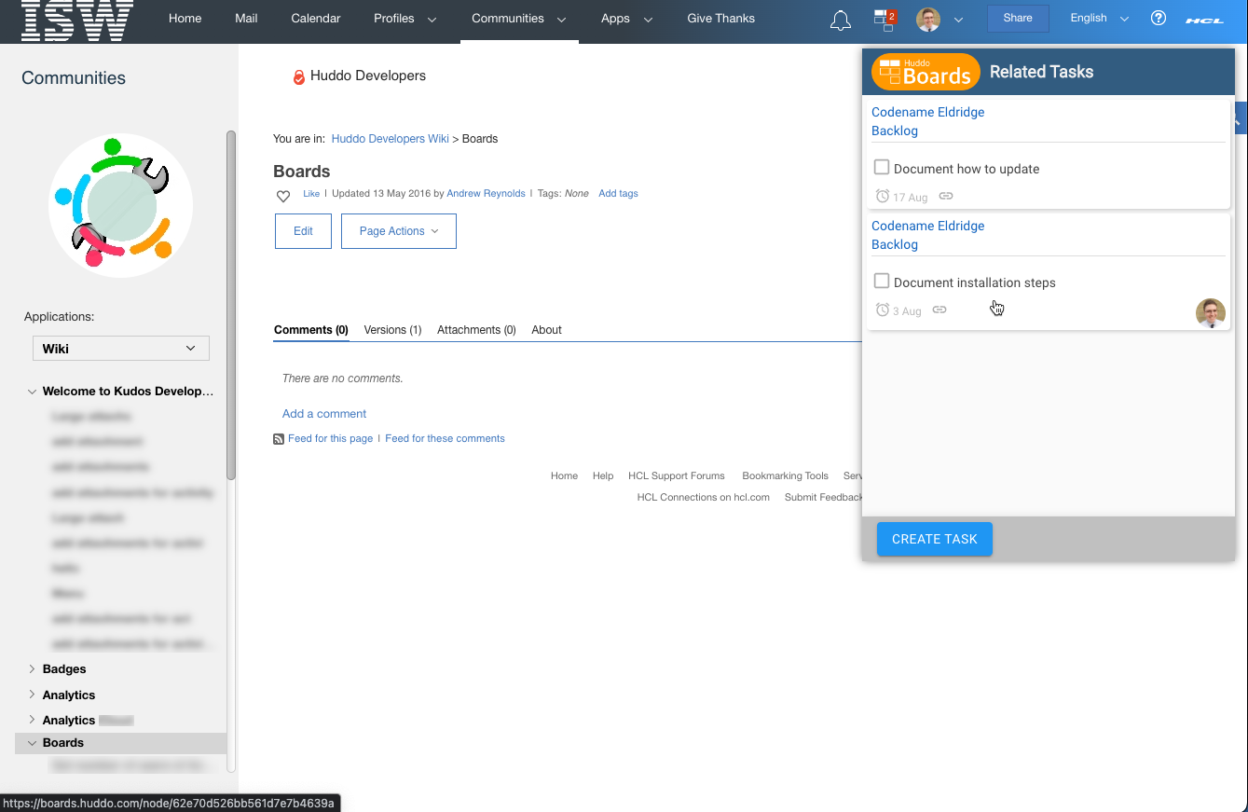Open the notifications bell icon
Image resolution: width=1248 pixels, height=812 pixels.
[x=840, y=20]
